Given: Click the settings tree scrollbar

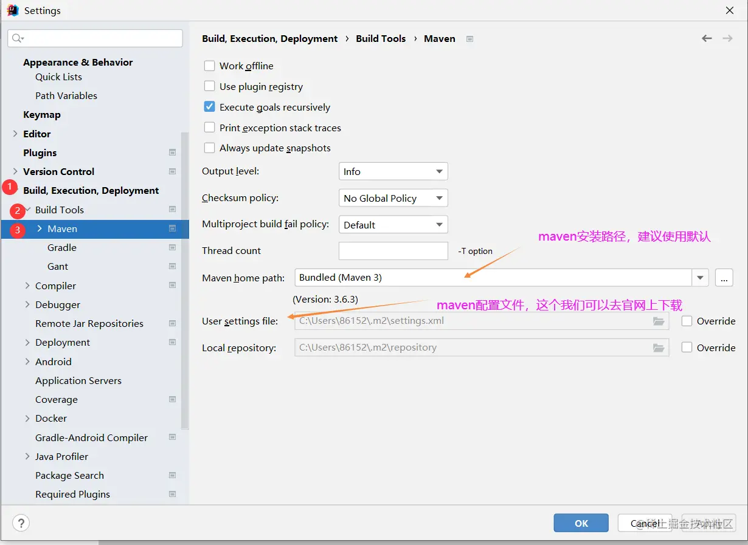Looking at the screenshot, I should pos(185,279).
